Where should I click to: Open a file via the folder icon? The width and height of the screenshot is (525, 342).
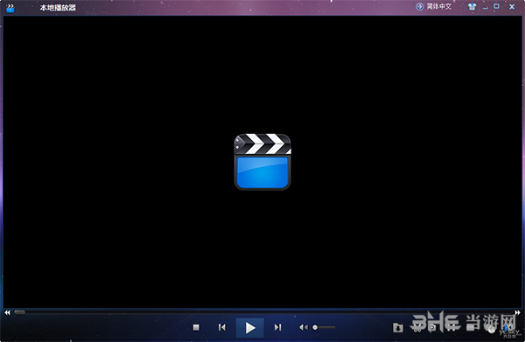398,328
